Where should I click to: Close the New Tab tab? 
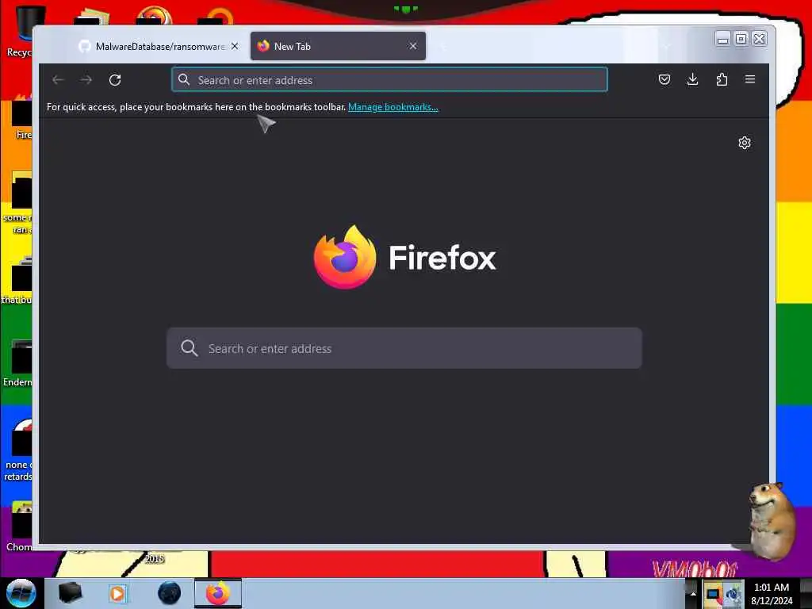(x=412, y=46)
